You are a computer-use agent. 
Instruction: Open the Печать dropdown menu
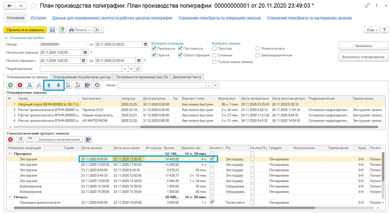tap(77, 30)
